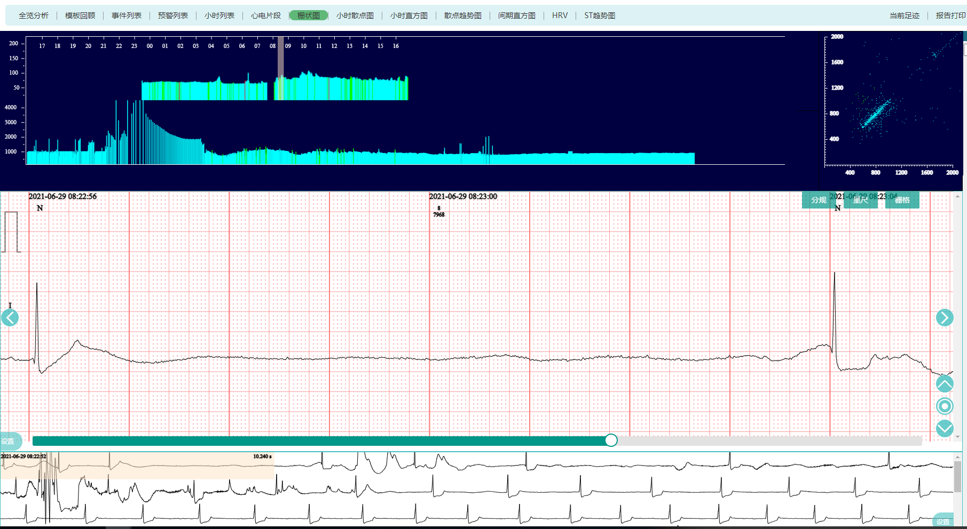Open the 事件列表 tab
The height and width of the screenshot is (529, 967).
point(127,15)
